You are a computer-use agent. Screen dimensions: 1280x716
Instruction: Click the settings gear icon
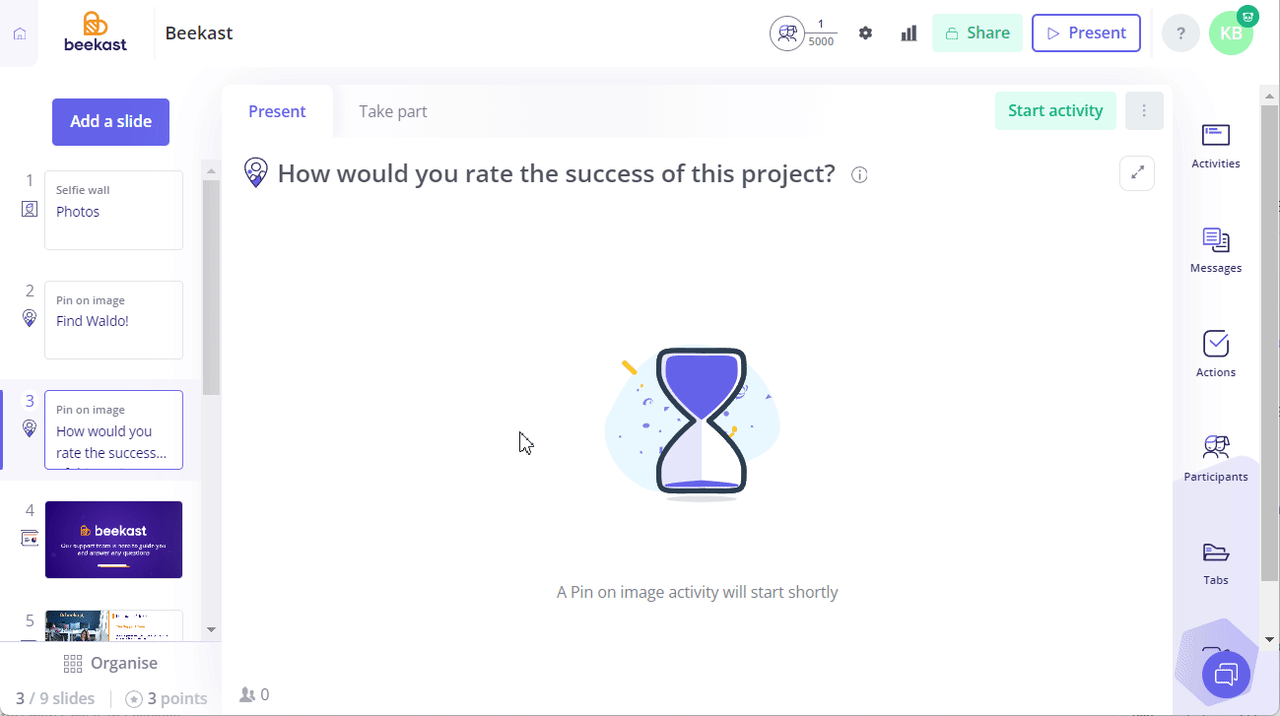coord(865,33)
